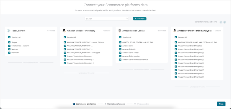Screen dimensions: 231x109
Task: Click the Walmart stream label
Action: [x=15, y=49]
